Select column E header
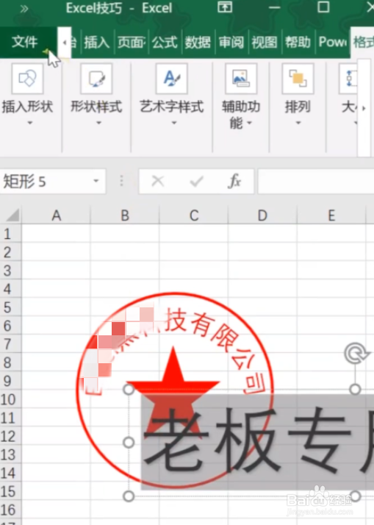The image size is (374, 525). (331, 215)
